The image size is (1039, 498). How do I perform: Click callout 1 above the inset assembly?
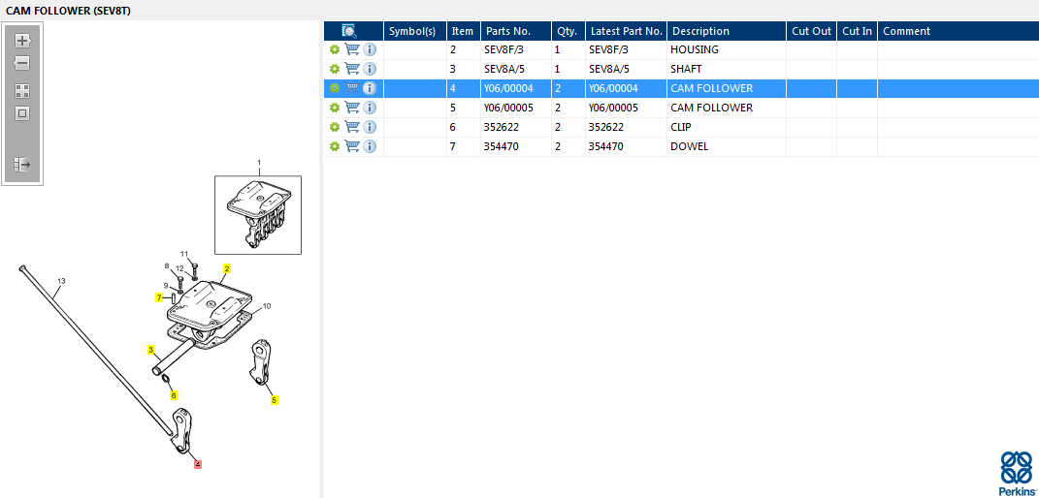point(259,162)
